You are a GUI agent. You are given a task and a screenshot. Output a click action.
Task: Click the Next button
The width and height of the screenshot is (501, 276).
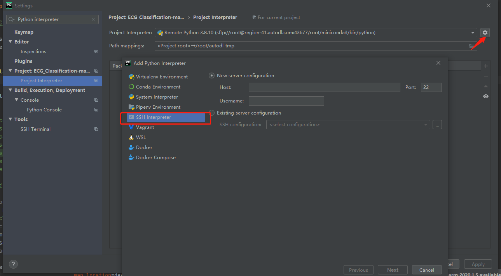pyautogui.click(x=393, y=270)
